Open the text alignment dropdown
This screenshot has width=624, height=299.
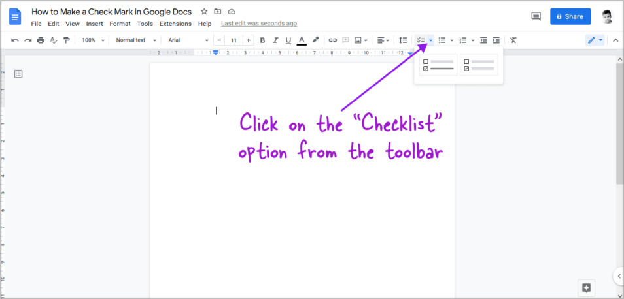point(384,40)
